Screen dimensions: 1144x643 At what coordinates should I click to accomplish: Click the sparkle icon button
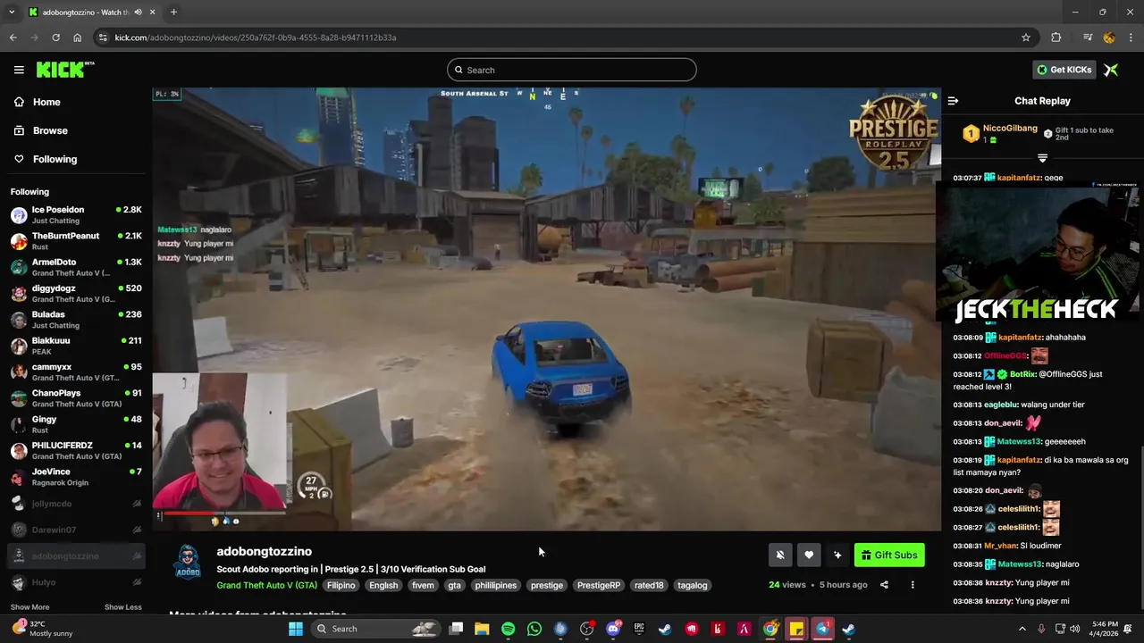(x=837, y=555)
